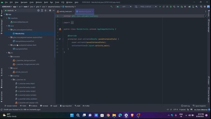Click the Make Project hammer icon

click(x=111, y=7)
